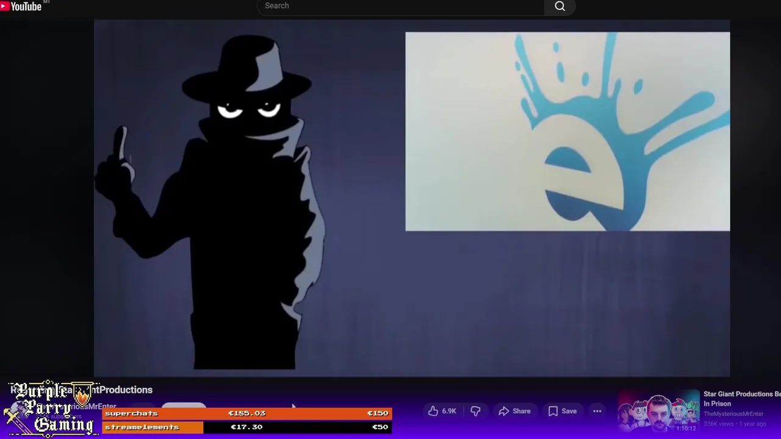Image resolution: width=781 pixels, height=439 pixels.
Task: Click the streamelements goal progress bar
Action: coord(247,427)
